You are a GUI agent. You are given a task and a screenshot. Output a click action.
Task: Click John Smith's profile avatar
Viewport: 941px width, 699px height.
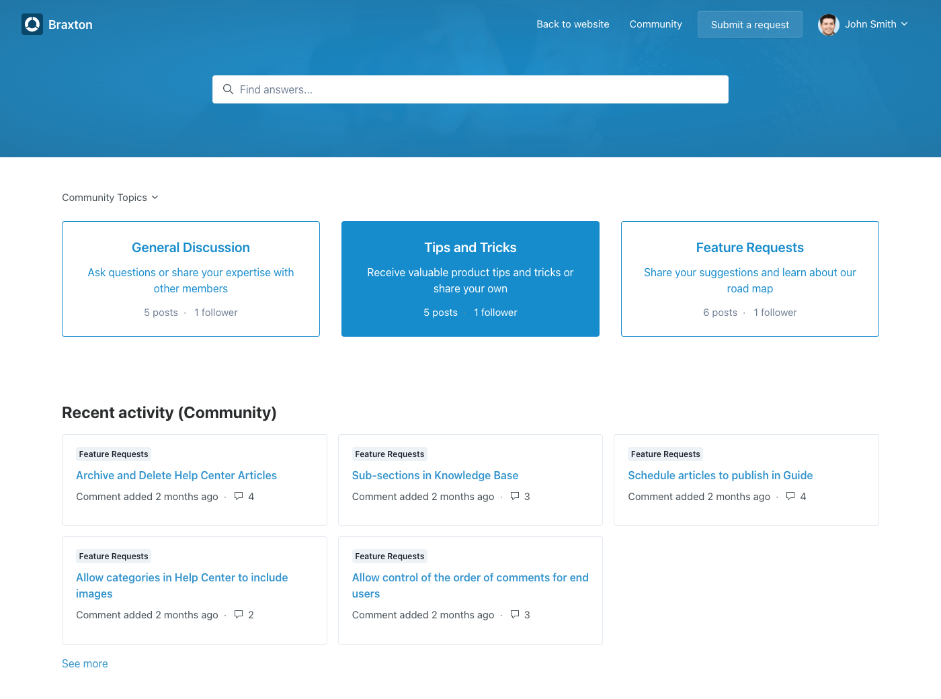click(828, 24)
